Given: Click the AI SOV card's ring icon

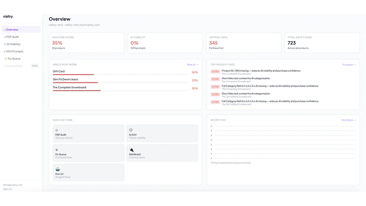Looking at the screenshot, I should coord(131,130).
